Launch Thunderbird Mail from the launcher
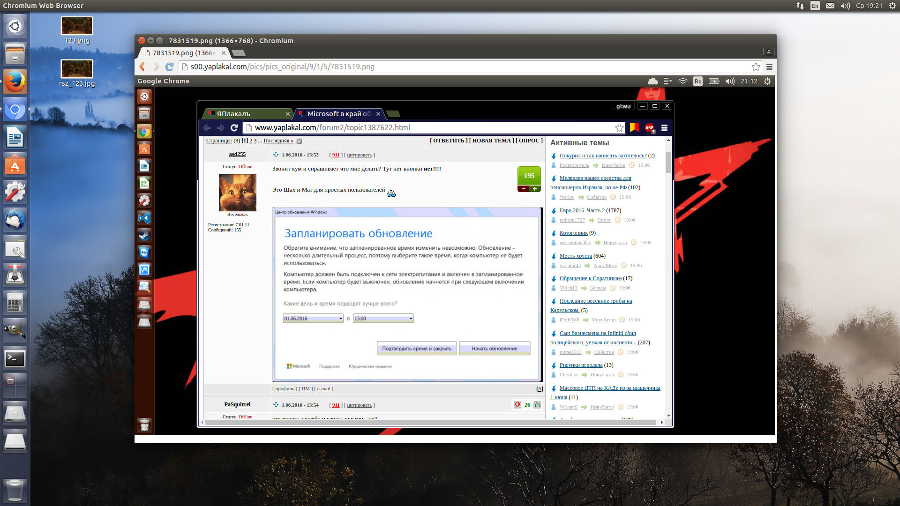 (15, 220)
